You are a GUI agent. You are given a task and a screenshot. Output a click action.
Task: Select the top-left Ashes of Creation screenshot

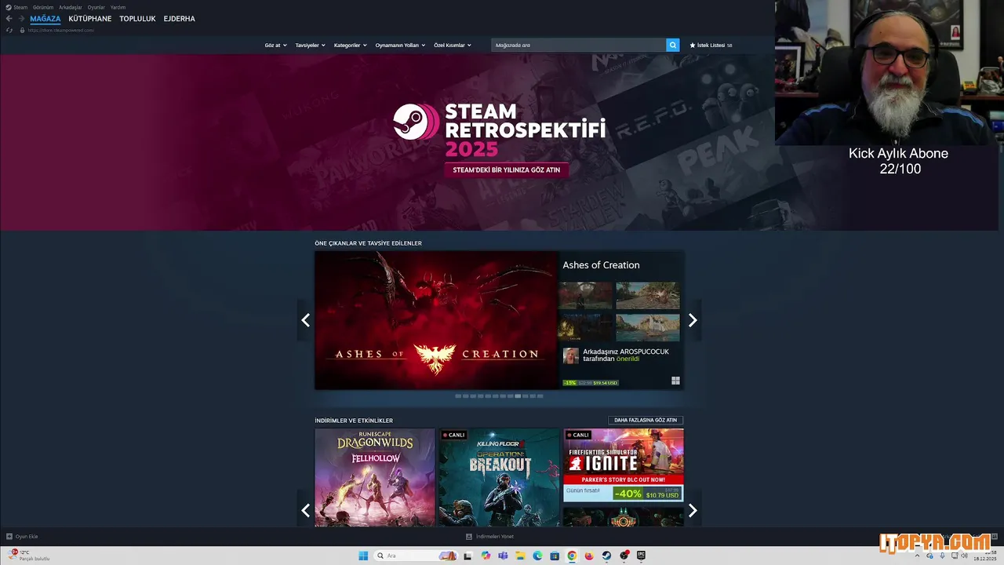click(585, 296)
